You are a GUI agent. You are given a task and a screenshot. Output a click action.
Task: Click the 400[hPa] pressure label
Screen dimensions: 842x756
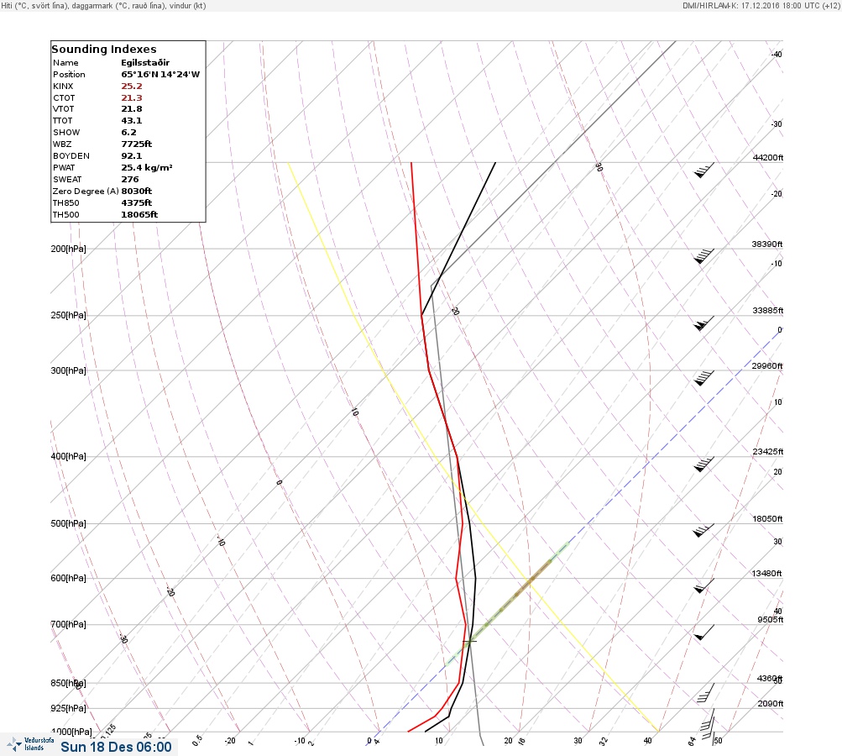point(68,457)
